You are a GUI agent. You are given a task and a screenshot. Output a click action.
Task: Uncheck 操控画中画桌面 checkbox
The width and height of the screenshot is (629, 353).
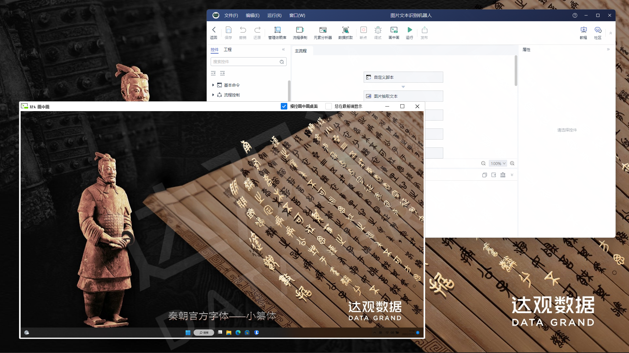click(284, 106)
